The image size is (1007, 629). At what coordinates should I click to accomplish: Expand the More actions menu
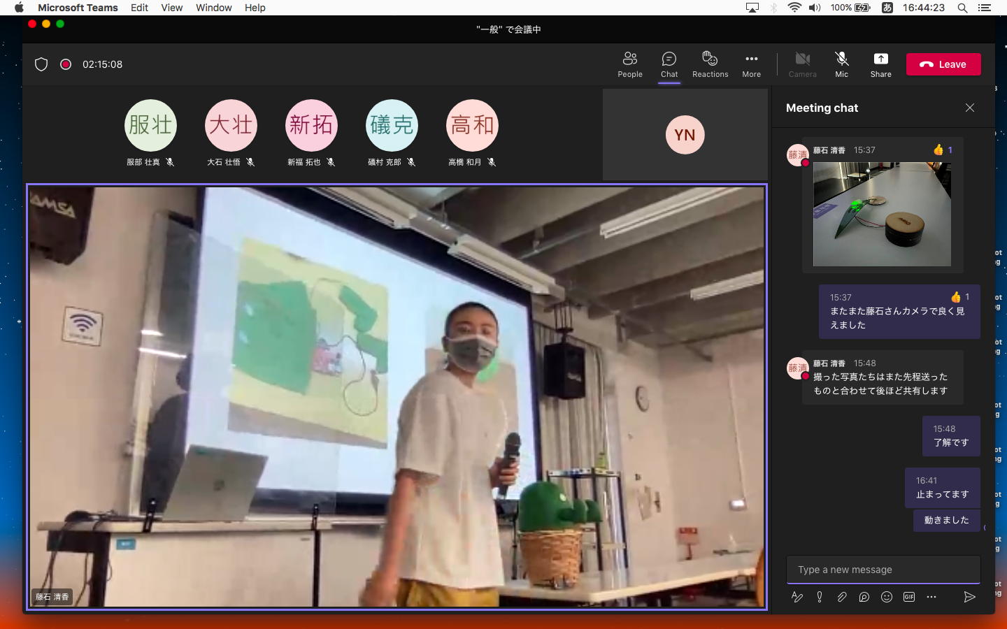coord(751,64)
